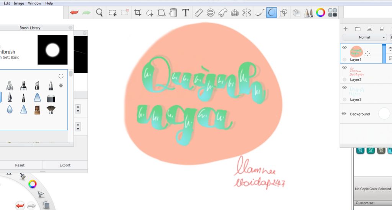
Task: Click the green Redo arrow in top toolbar
Action: 86,13
